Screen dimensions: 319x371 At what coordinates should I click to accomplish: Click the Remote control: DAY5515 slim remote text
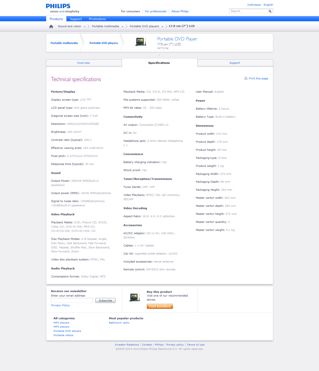(x=149, y=270)
